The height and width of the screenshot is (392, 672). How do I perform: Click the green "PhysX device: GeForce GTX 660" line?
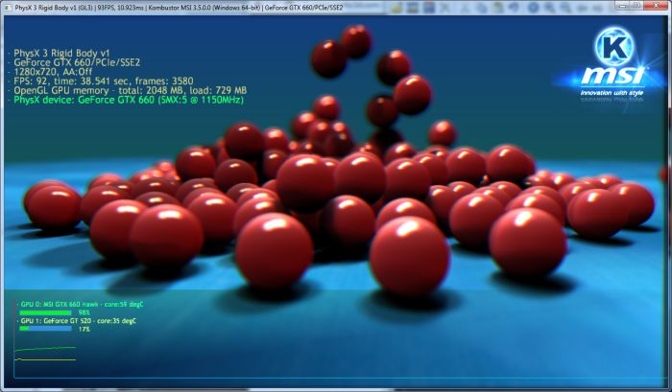pyautogui.click(x=129, y=100)
